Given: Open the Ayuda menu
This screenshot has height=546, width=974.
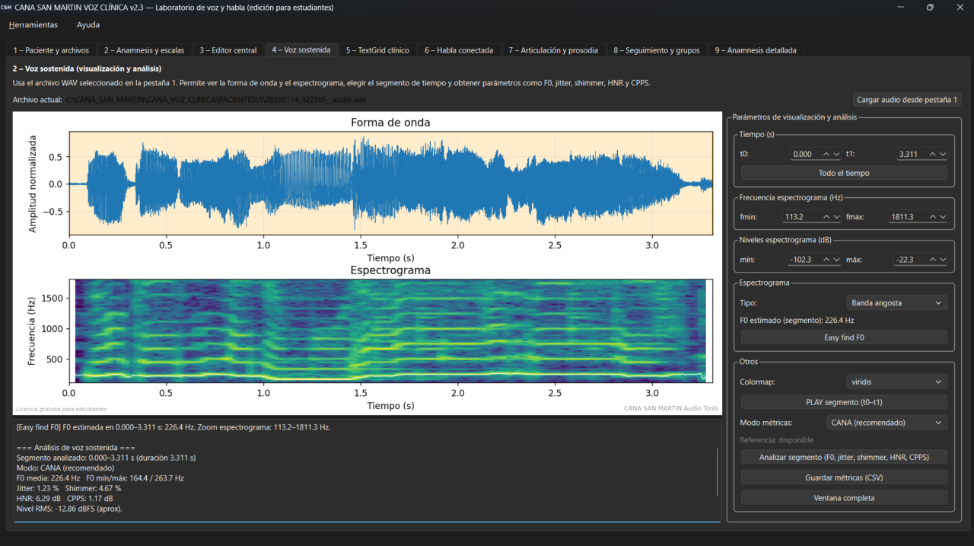Looking at the screenshot, I should point(88,25).
